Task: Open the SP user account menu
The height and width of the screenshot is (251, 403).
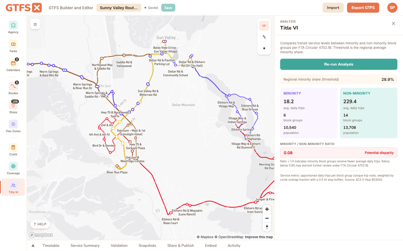Action: [392, 8]
